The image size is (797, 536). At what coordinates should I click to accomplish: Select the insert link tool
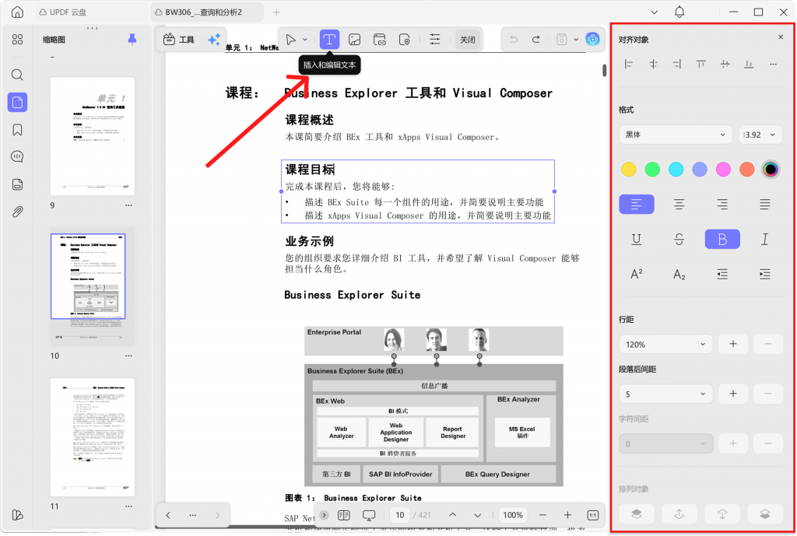(379, 40)
